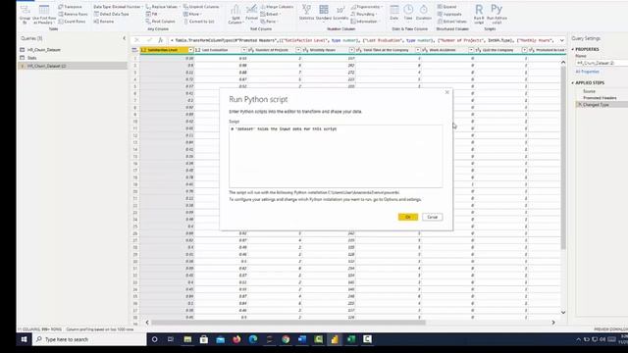Click the fx formula icon
The image size is (628, 353).
160,40
